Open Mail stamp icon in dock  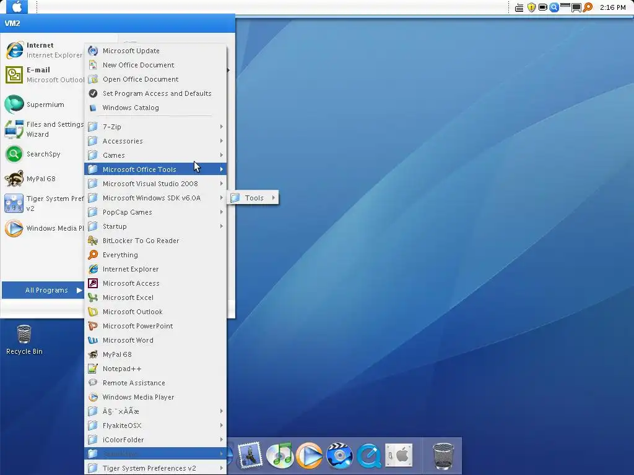250,455
